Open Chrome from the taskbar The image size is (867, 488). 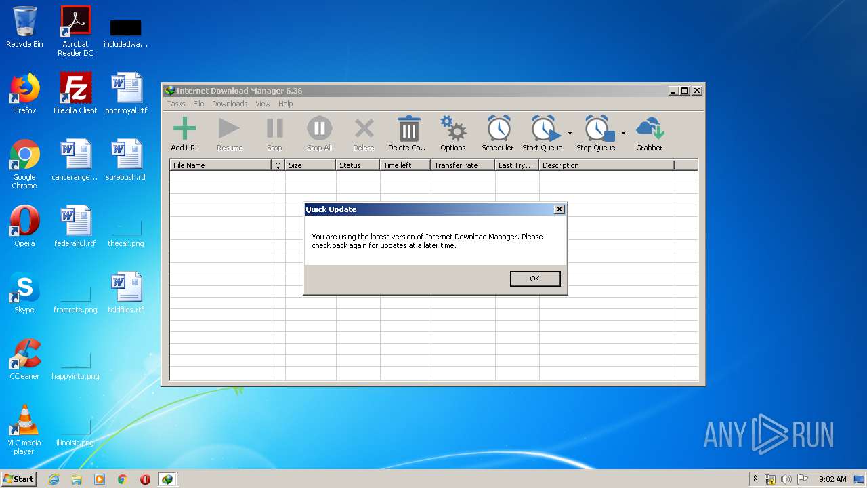click(123, 479)
